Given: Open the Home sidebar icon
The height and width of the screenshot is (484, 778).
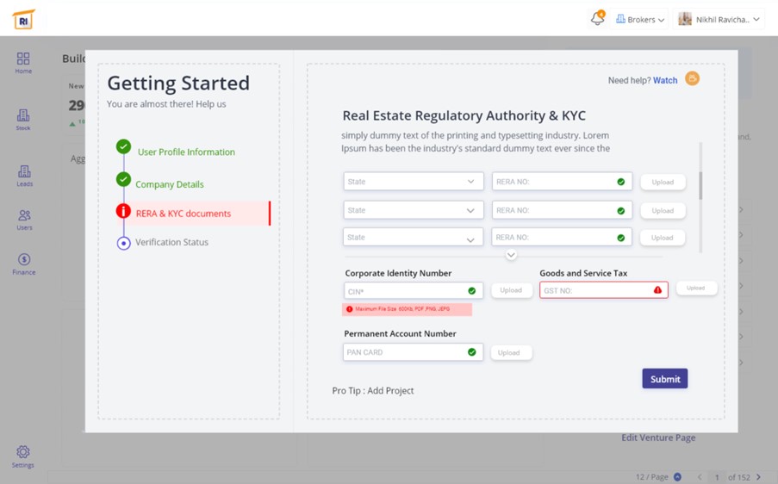Looking at the screenshot, I should [23, 60].
